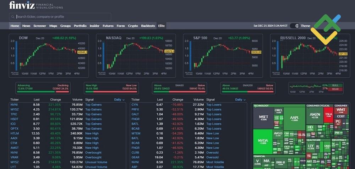Click the BULL label in sentiment widget

tap(335, 86)
